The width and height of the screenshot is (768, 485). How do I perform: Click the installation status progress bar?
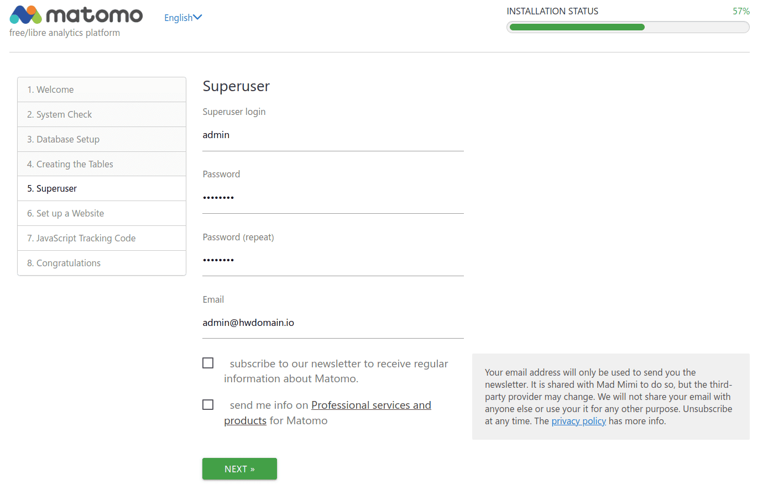628,27
